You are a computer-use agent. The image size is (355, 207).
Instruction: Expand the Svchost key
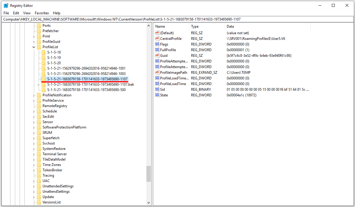point(34,143)
